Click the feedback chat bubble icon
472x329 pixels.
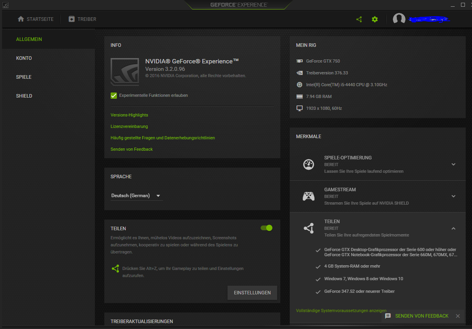388,316
